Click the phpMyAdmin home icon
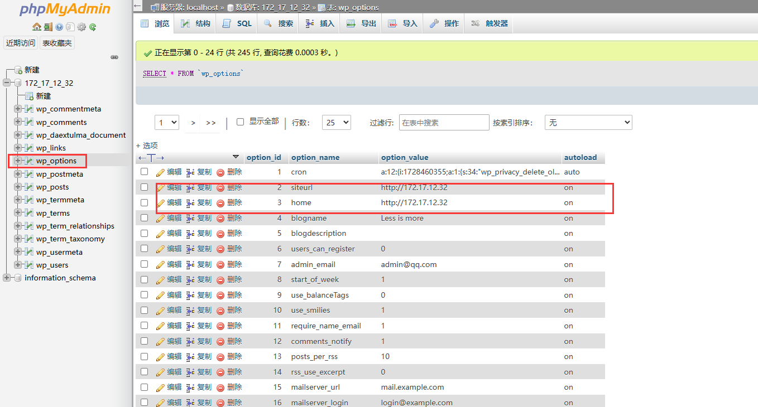 [37, 27]
